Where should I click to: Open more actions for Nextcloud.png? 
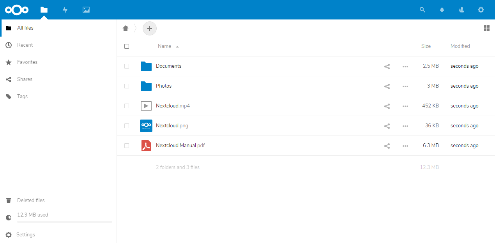[x=405, y=126]
